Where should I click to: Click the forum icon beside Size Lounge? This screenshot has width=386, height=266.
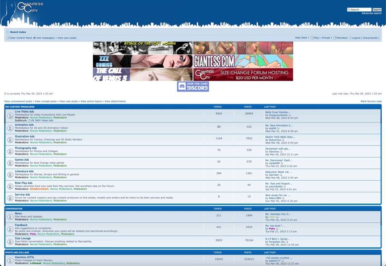10,241
